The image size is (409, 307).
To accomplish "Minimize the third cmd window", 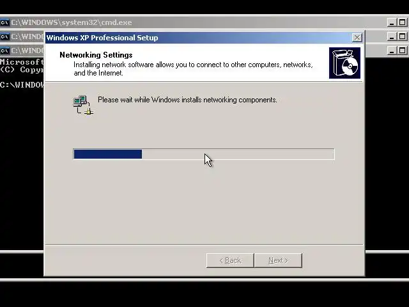I will coord(392,51).
